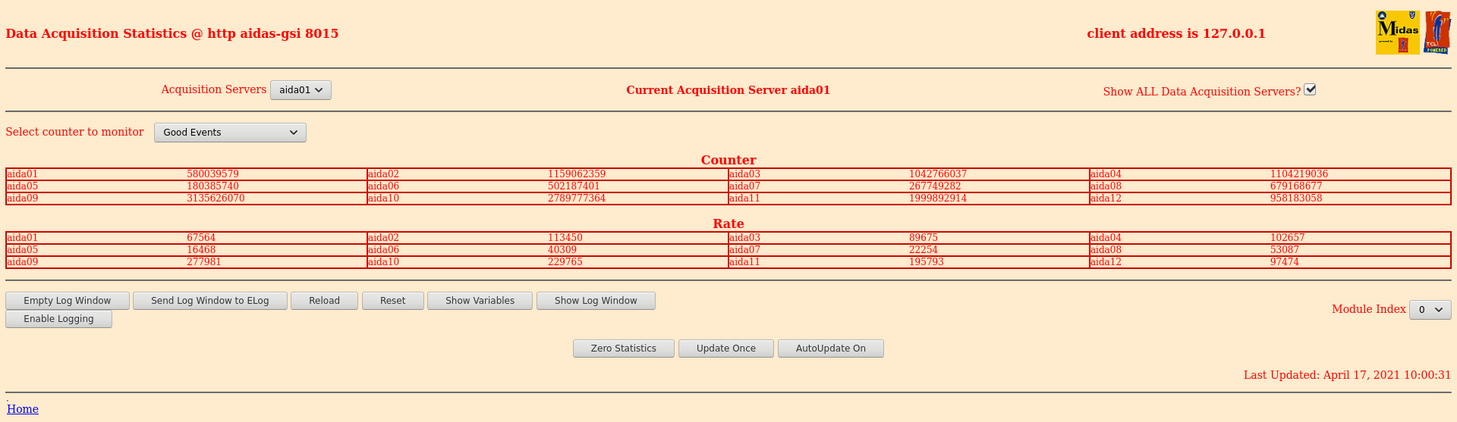Click the Midas logo icon
Screen dimensions: 1457x422
(x=1397, y=33)
